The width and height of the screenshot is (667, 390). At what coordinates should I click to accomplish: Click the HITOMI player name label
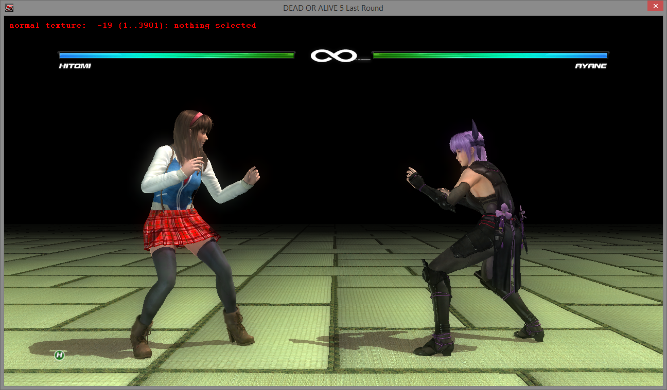pyautogui.click(x=75, y=66)
